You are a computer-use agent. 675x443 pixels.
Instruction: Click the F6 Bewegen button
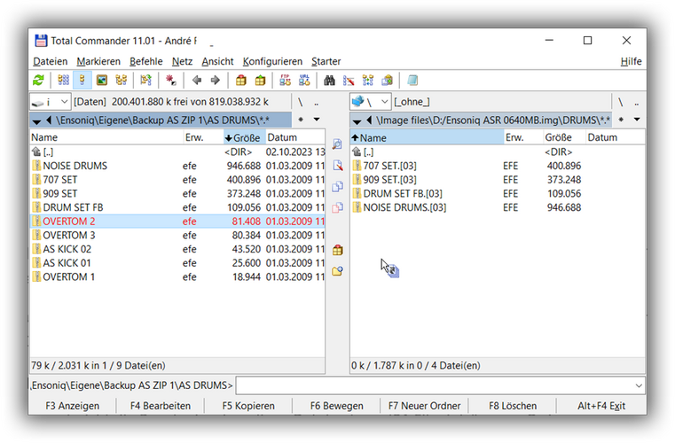pyautogui.click(x=337, y=406)
